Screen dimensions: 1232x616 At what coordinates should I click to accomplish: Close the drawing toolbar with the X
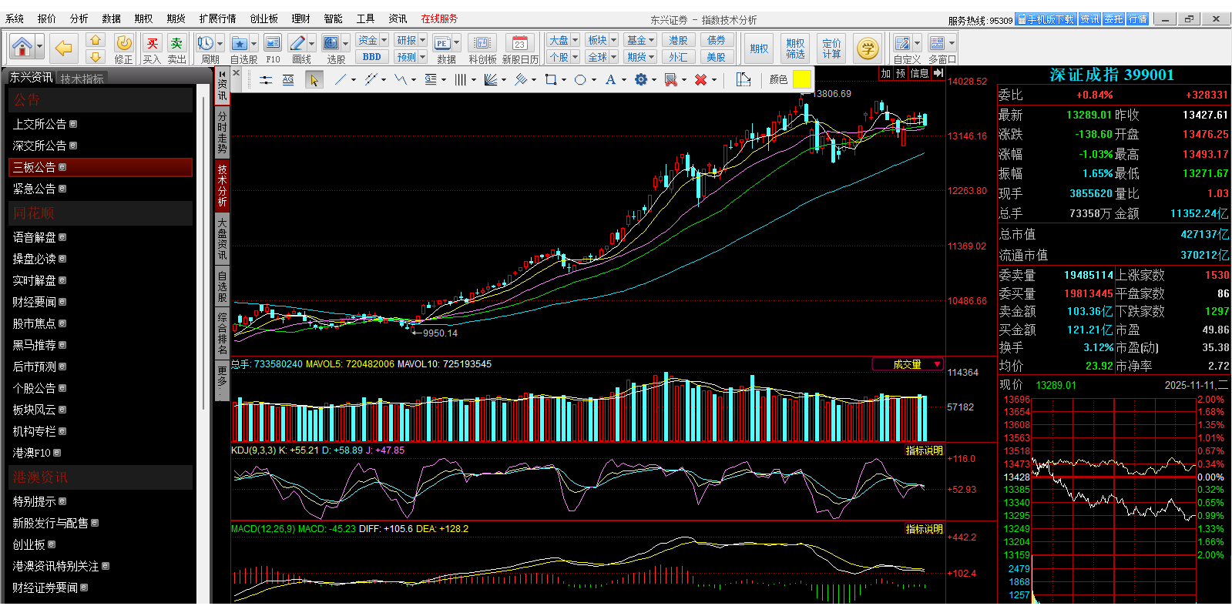click(237, 73)
